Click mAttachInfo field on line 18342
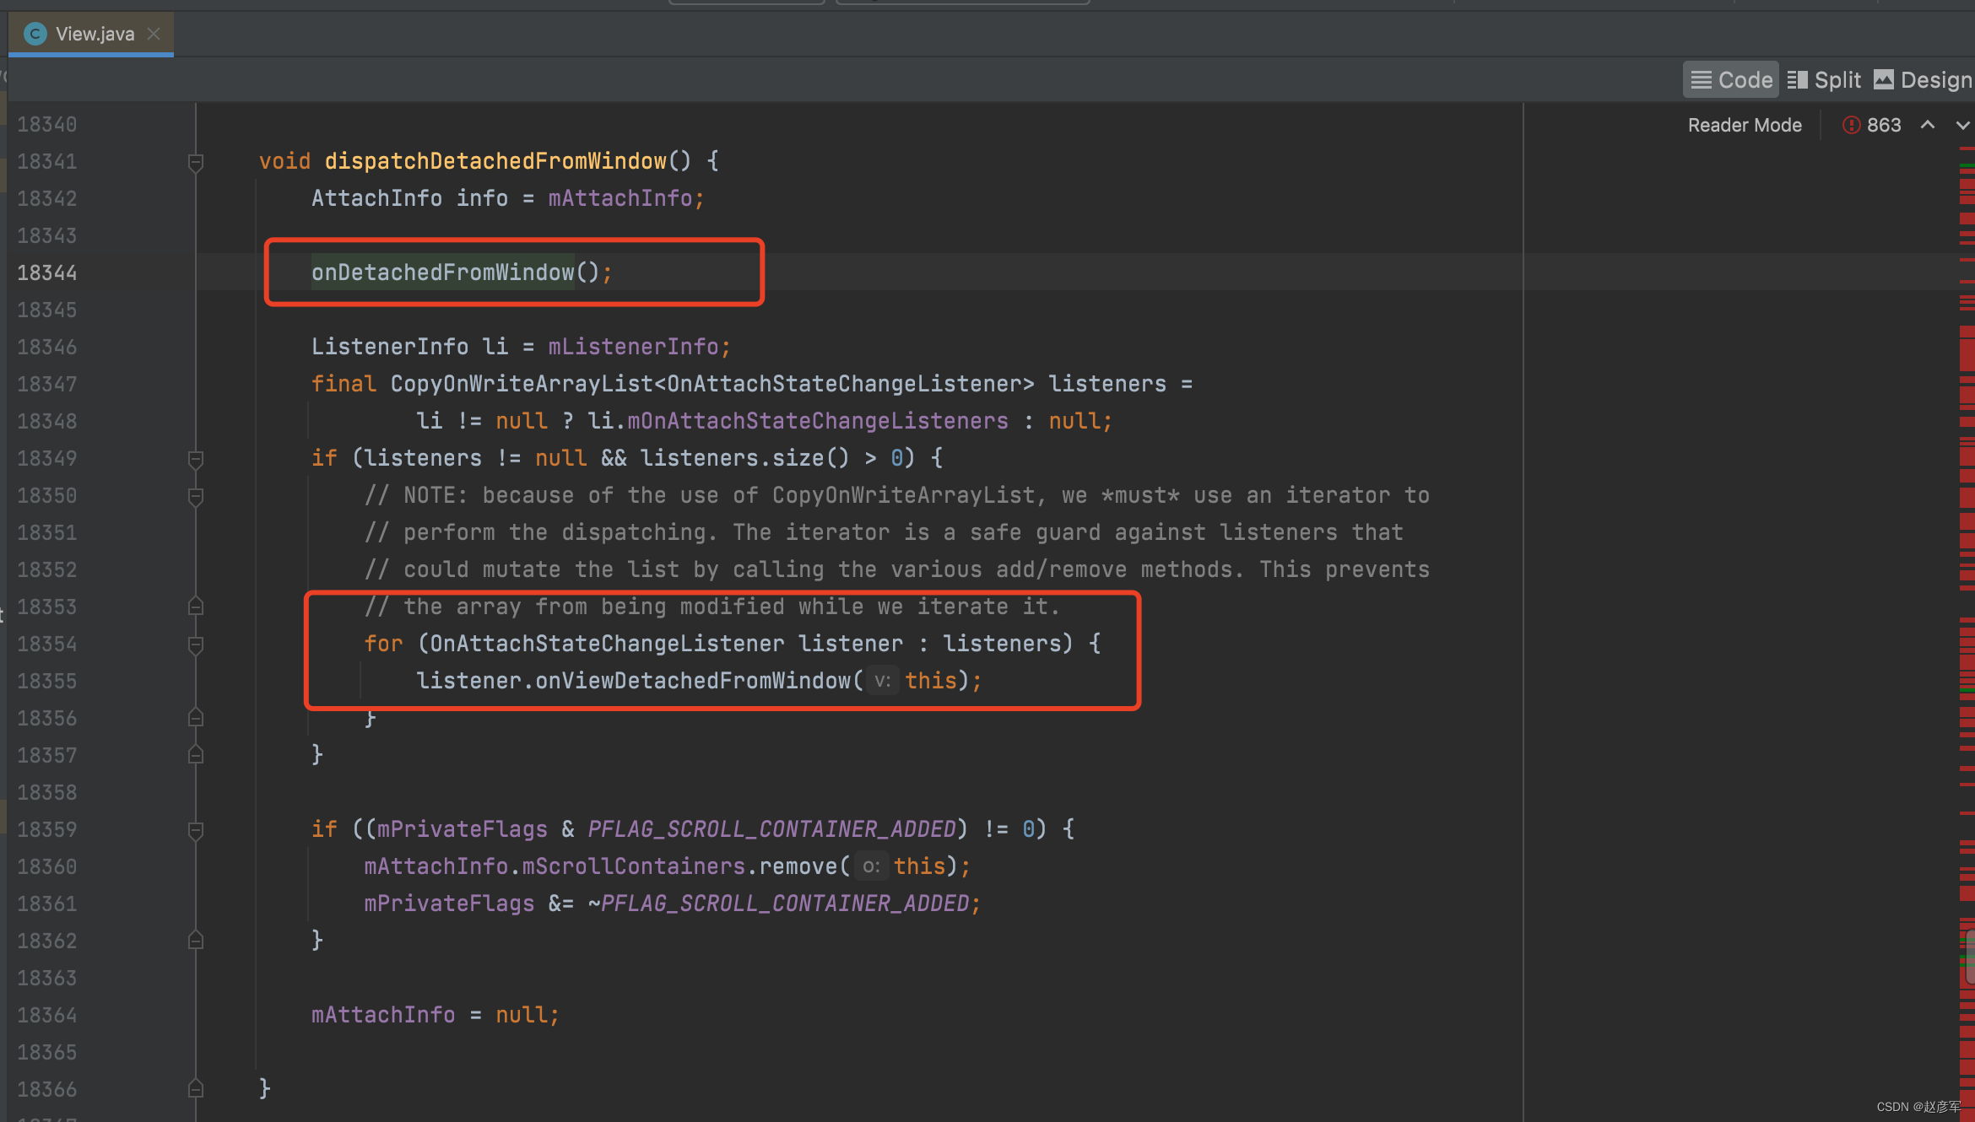1975x1122 pixels. (620, 198)
